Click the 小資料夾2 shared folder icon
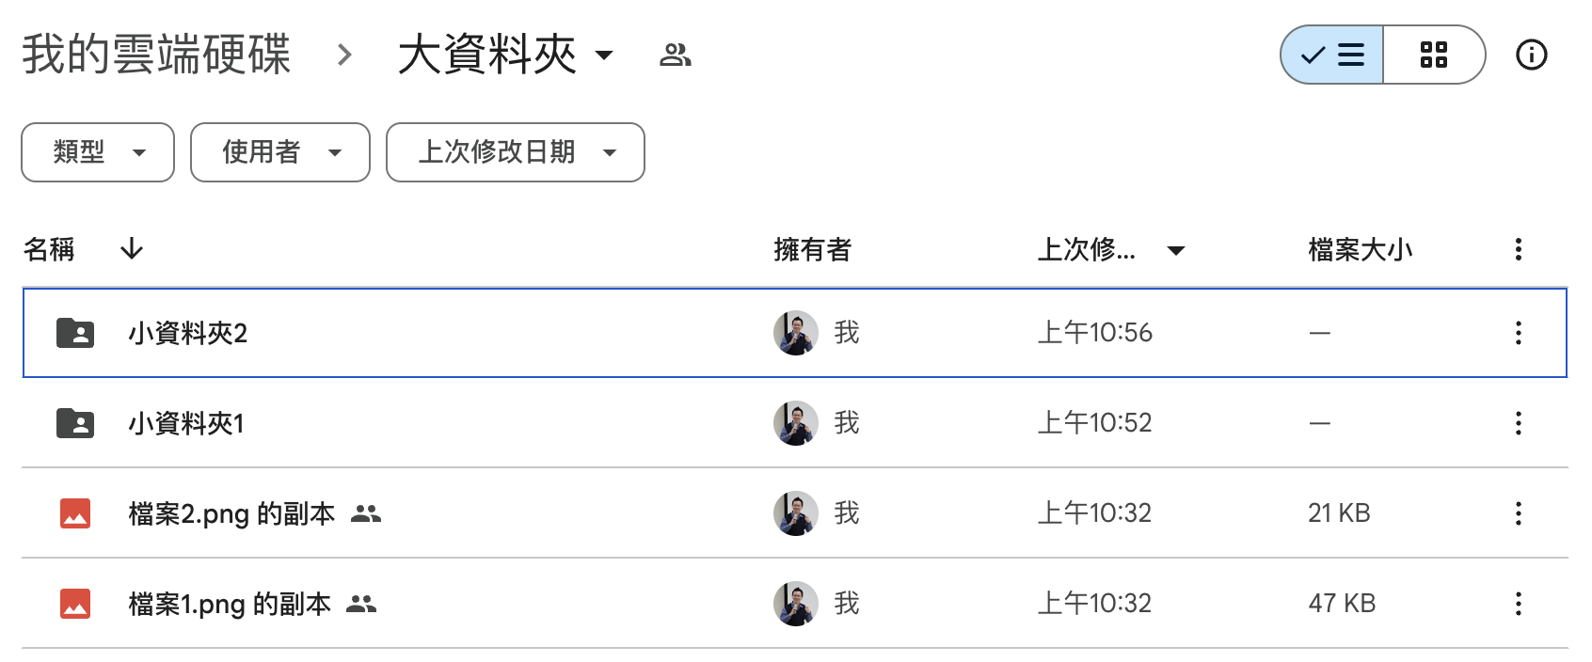The width and height of the screenshot is (1592, 662). tap(75, 333)
